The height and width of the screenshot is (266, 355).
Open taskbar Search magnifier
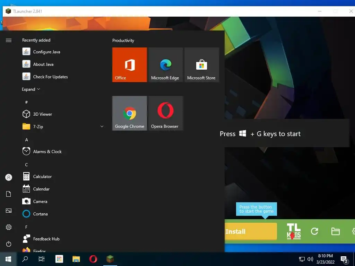[x=25, y=259]
